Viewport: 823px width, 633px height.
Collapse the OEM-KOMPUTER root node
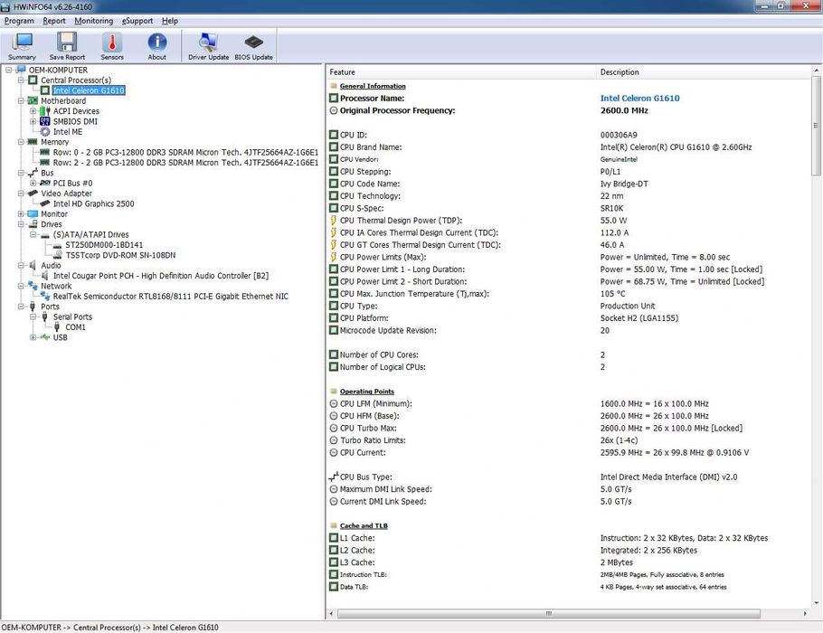[9, 70]
